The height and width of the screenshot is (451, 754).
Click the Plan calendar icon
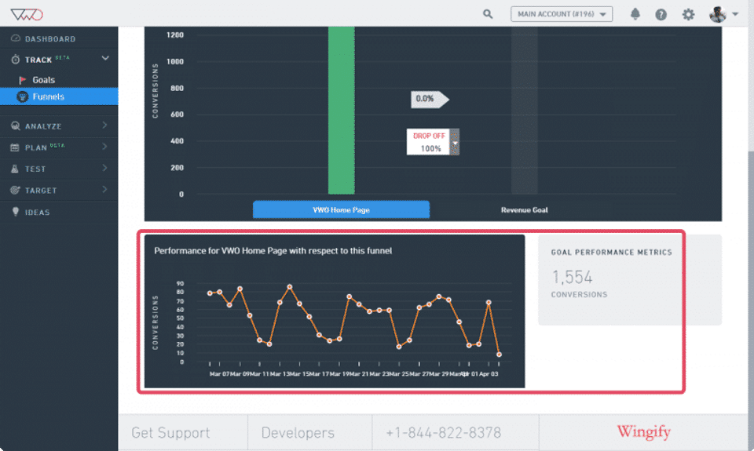click(x=15, y=147)
